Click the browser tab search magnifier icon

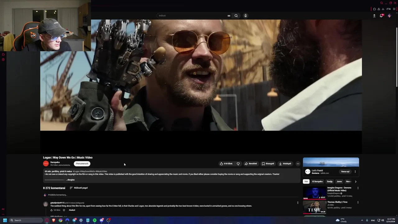tap(382, 3)
